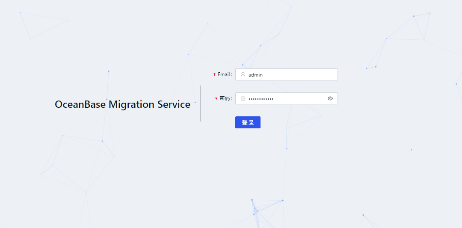Click the 密码 field label
The height and width of the screenshot is (228, 462).
[x=226, y=98]
